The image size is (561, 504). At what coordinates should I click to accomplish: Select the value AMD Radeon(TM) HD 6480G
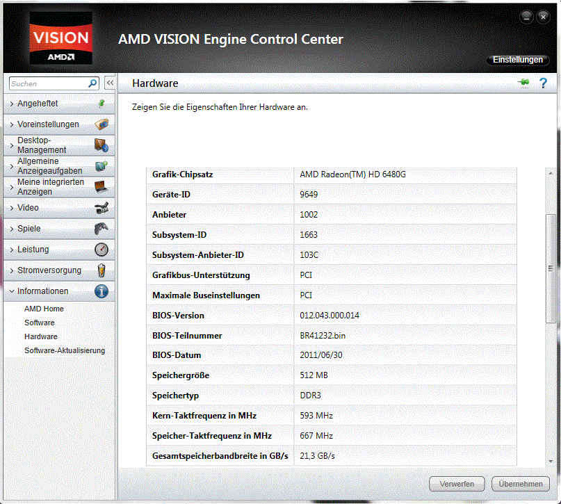[352, 174]
